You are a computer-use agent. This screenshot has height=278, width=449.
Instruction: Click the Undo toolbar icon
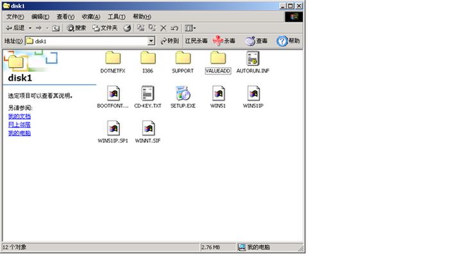pyautogui.click(x=174, y=28)
